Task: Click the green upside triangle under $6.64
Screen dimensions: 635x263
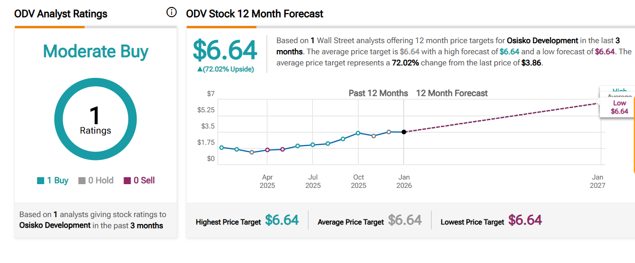Action: tap(200, 70)
